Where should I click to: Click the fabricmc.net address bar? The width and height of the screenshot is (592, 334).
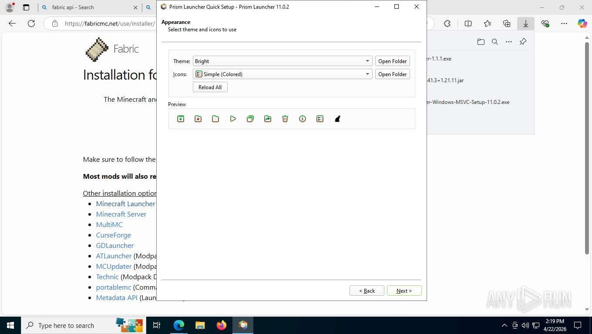(110, 24)
